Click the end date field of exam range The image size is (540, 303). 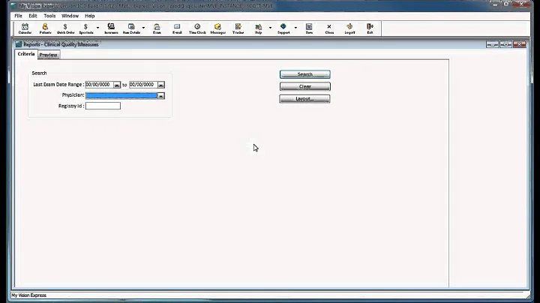(143, 85)
